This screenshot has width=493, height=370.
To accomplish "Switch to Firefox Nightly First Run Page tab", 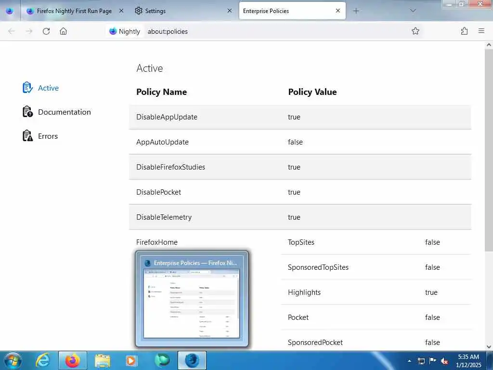I will tap(75, 11).
